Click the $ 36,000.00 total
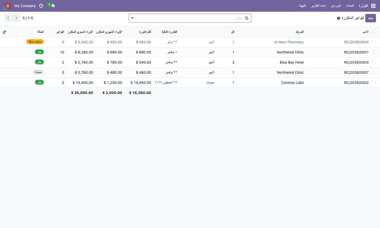This screenshot has height=228, width=380. [82, 93]
